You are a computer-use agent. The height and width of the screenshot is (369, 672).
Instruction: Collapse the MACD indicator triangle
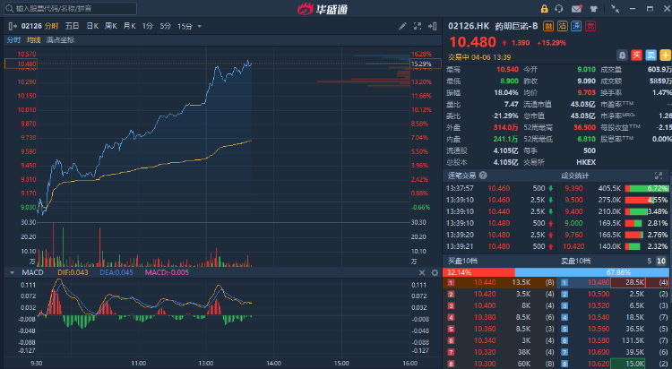pos(12,272)
